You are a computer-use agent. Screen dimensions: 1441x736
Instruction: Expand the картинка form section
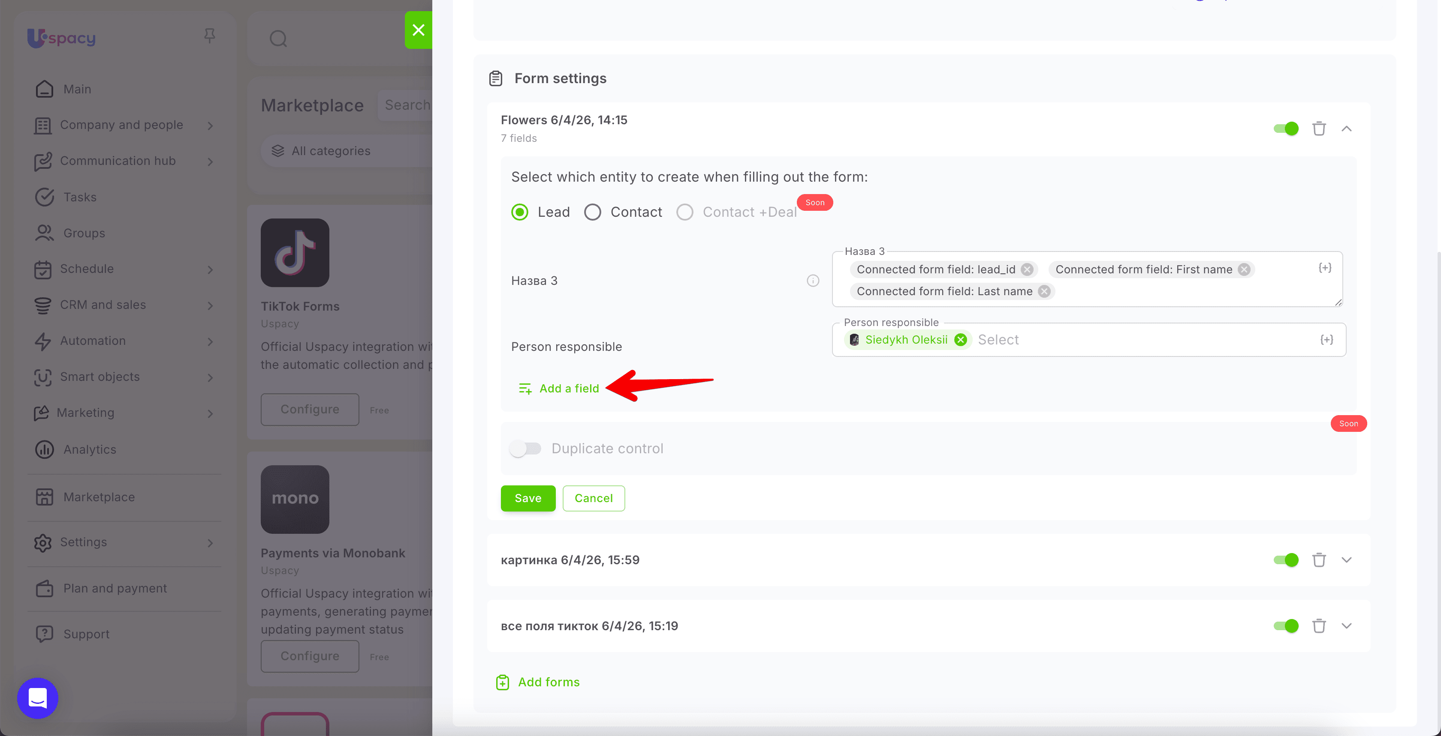pos(1347,560)
